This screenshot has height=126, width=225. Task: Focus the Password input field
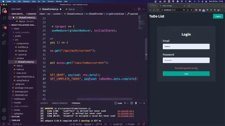point(186,60)
